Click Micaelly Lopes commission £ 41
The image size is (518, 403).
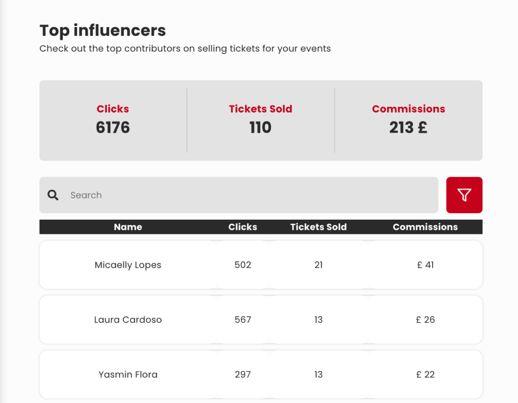425,265
